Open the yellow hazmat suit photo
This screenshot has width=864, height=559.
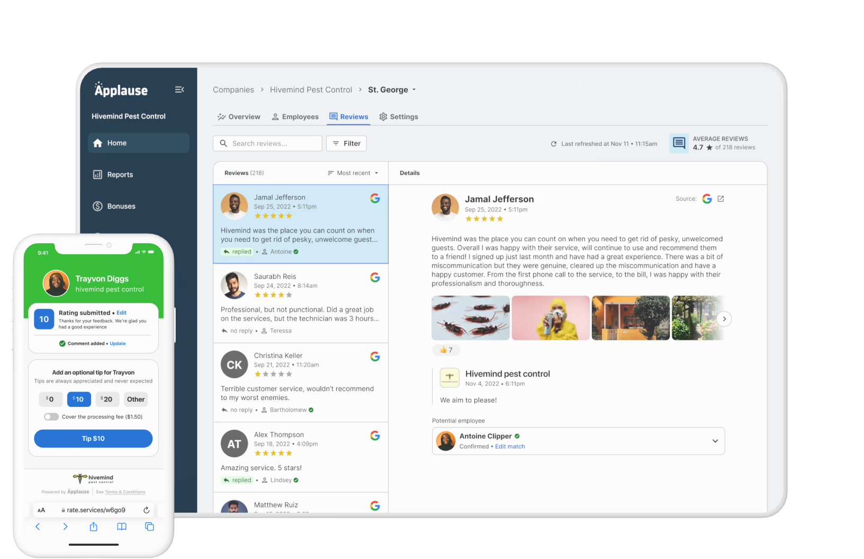[551, 318]
